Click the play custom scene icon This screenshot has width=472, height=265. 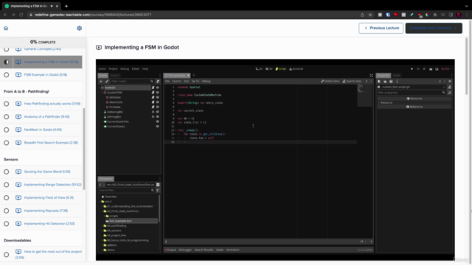[437, 69]
